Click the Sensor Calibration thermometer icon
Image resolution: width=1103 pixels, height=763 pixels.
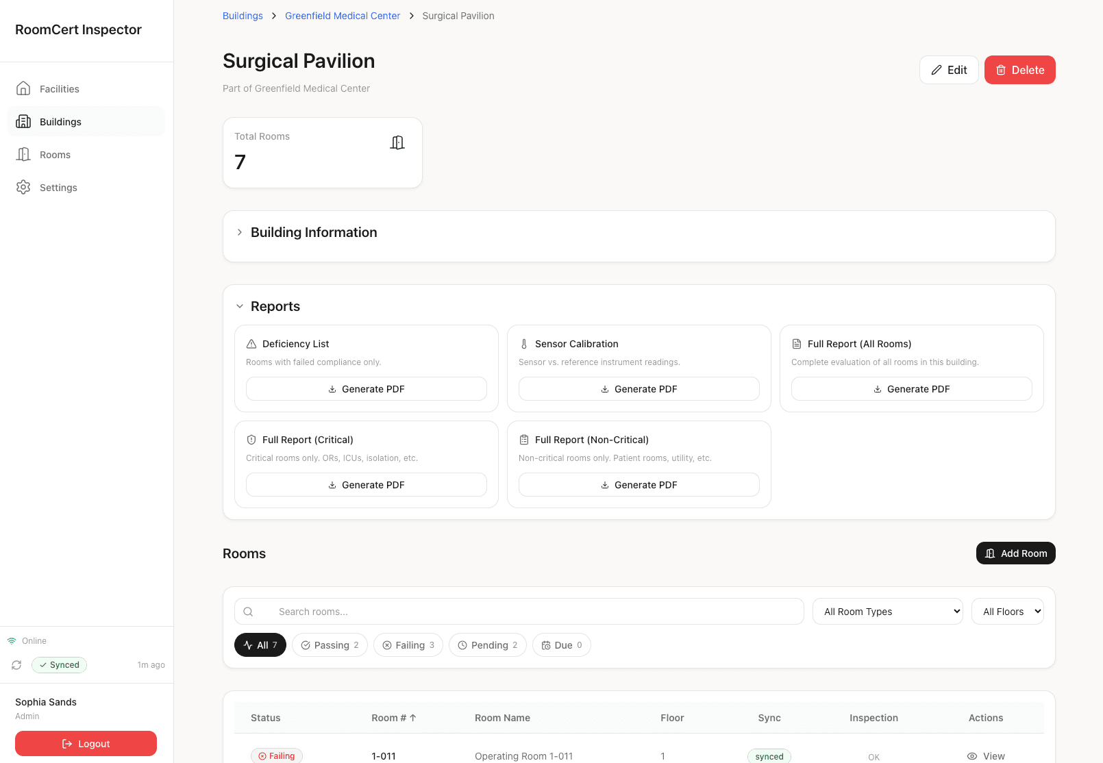(x=524, y=344)
